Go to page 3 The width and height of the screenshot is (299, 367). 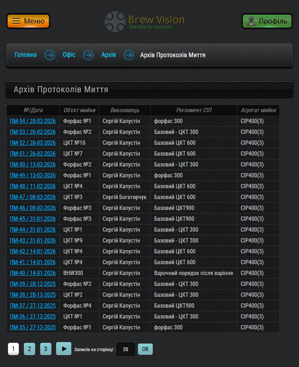[x=46, y=349]
